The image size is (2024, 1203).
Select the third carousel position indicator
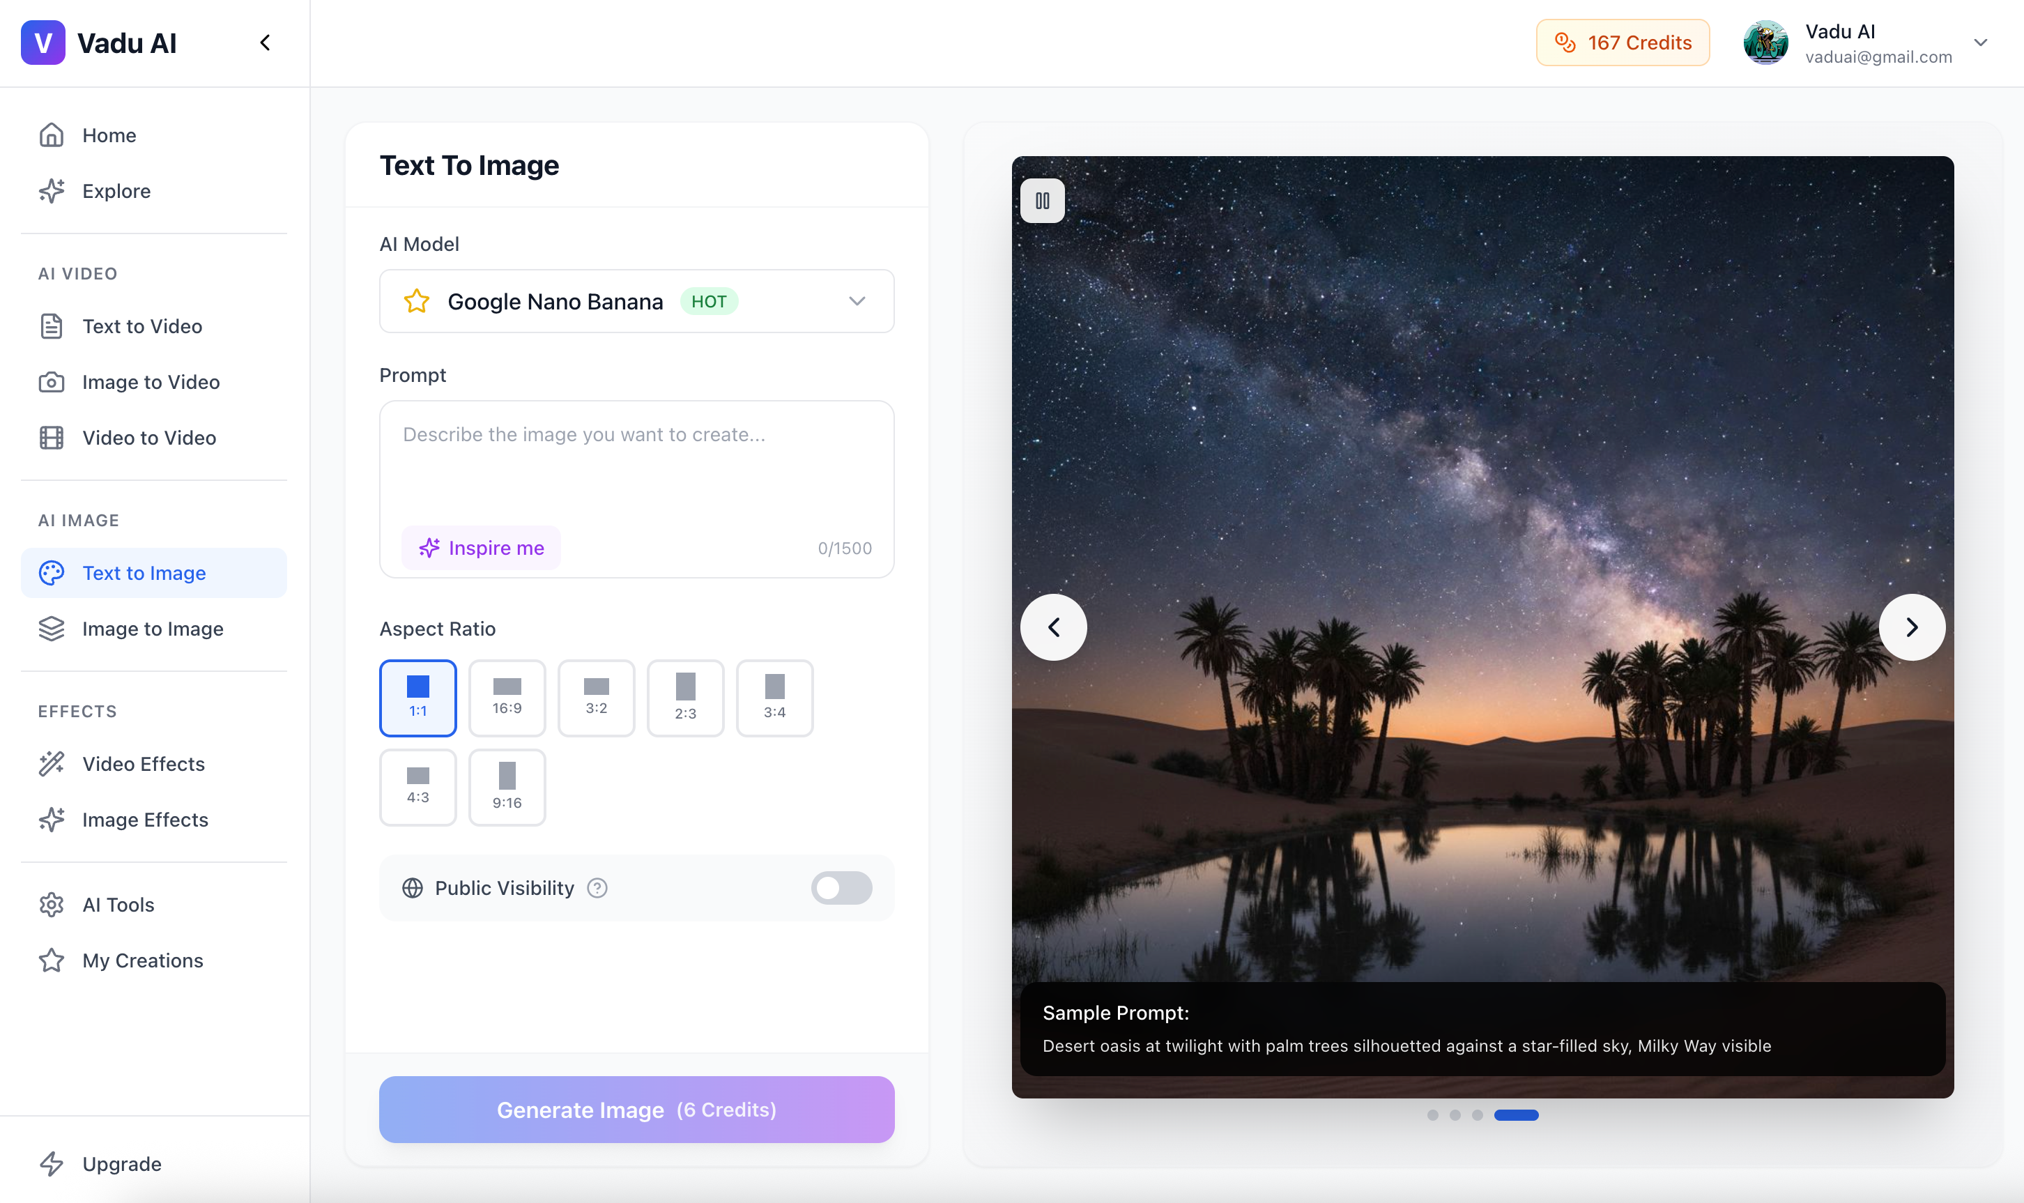click(1475, 1114)
